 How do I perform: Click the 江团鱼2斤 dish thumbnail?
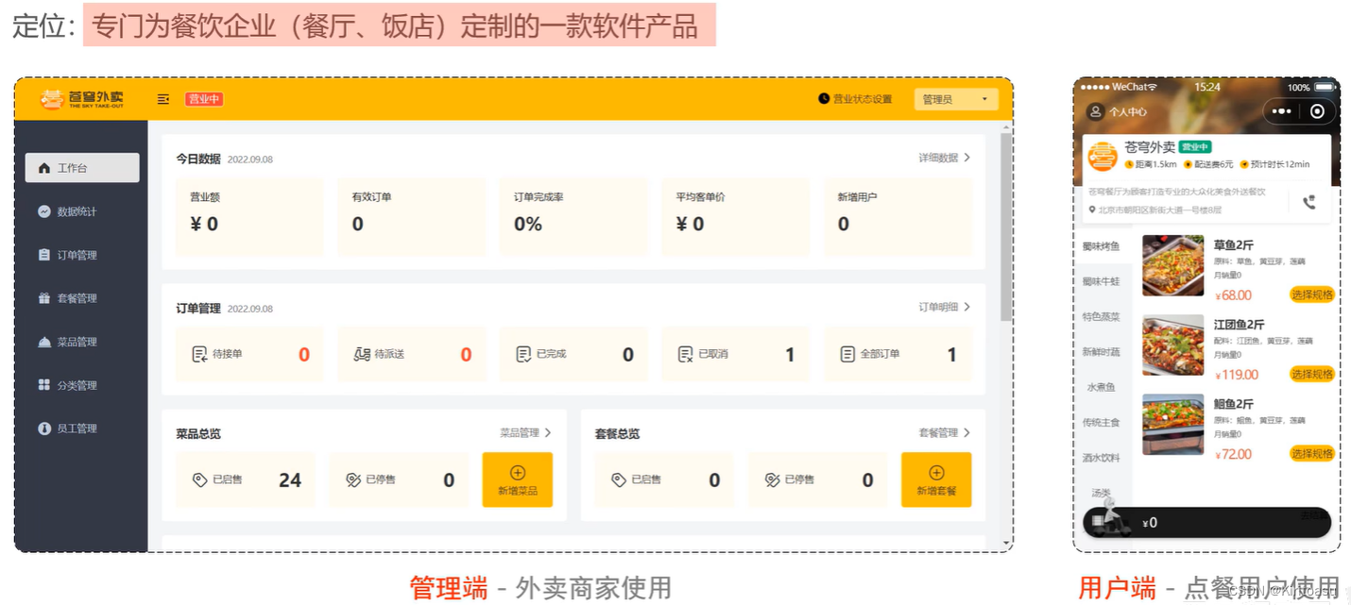(1173, 345)
